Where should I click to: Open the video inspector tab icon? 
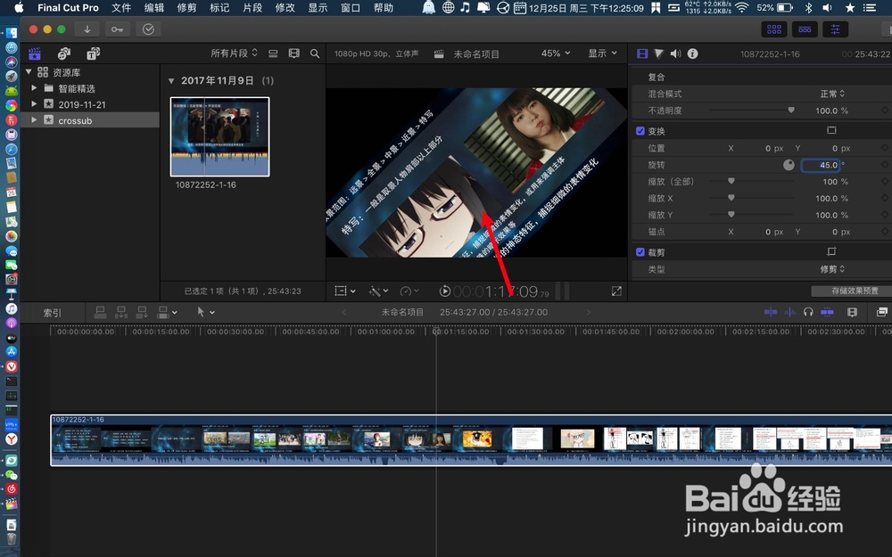coord(642,53)
